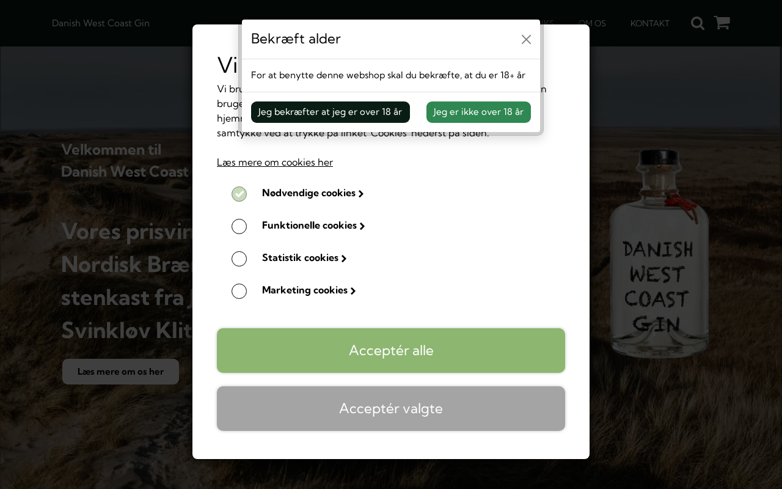Expand Nødvendige cookies details
Image resolution: width=782 pixels, height=489 pixels.
[x=313, y=193]
